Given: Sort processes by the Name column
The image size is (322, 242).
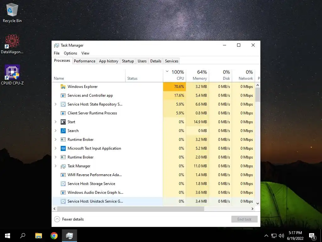Looking at the screenshot, I should tap(88, 75).
